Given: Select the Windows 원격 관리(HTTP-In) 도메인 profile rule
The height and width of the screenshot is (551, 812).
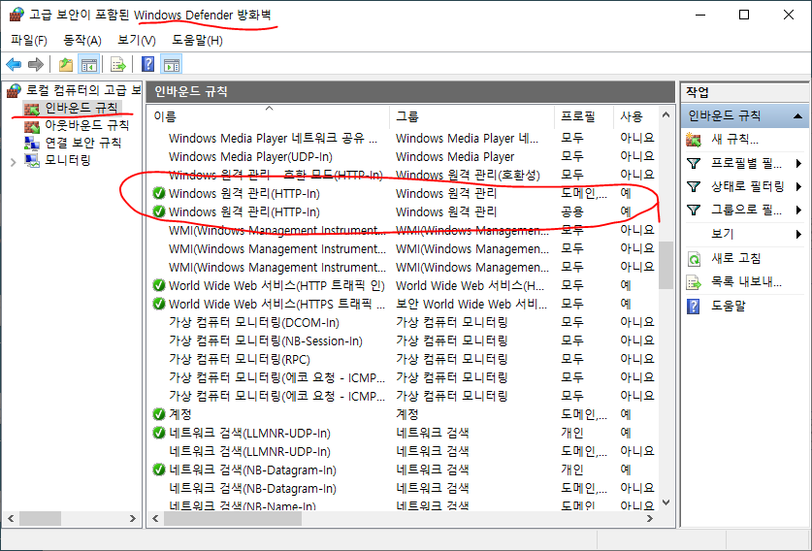Looking at the screenshot, I should (404, 194).
